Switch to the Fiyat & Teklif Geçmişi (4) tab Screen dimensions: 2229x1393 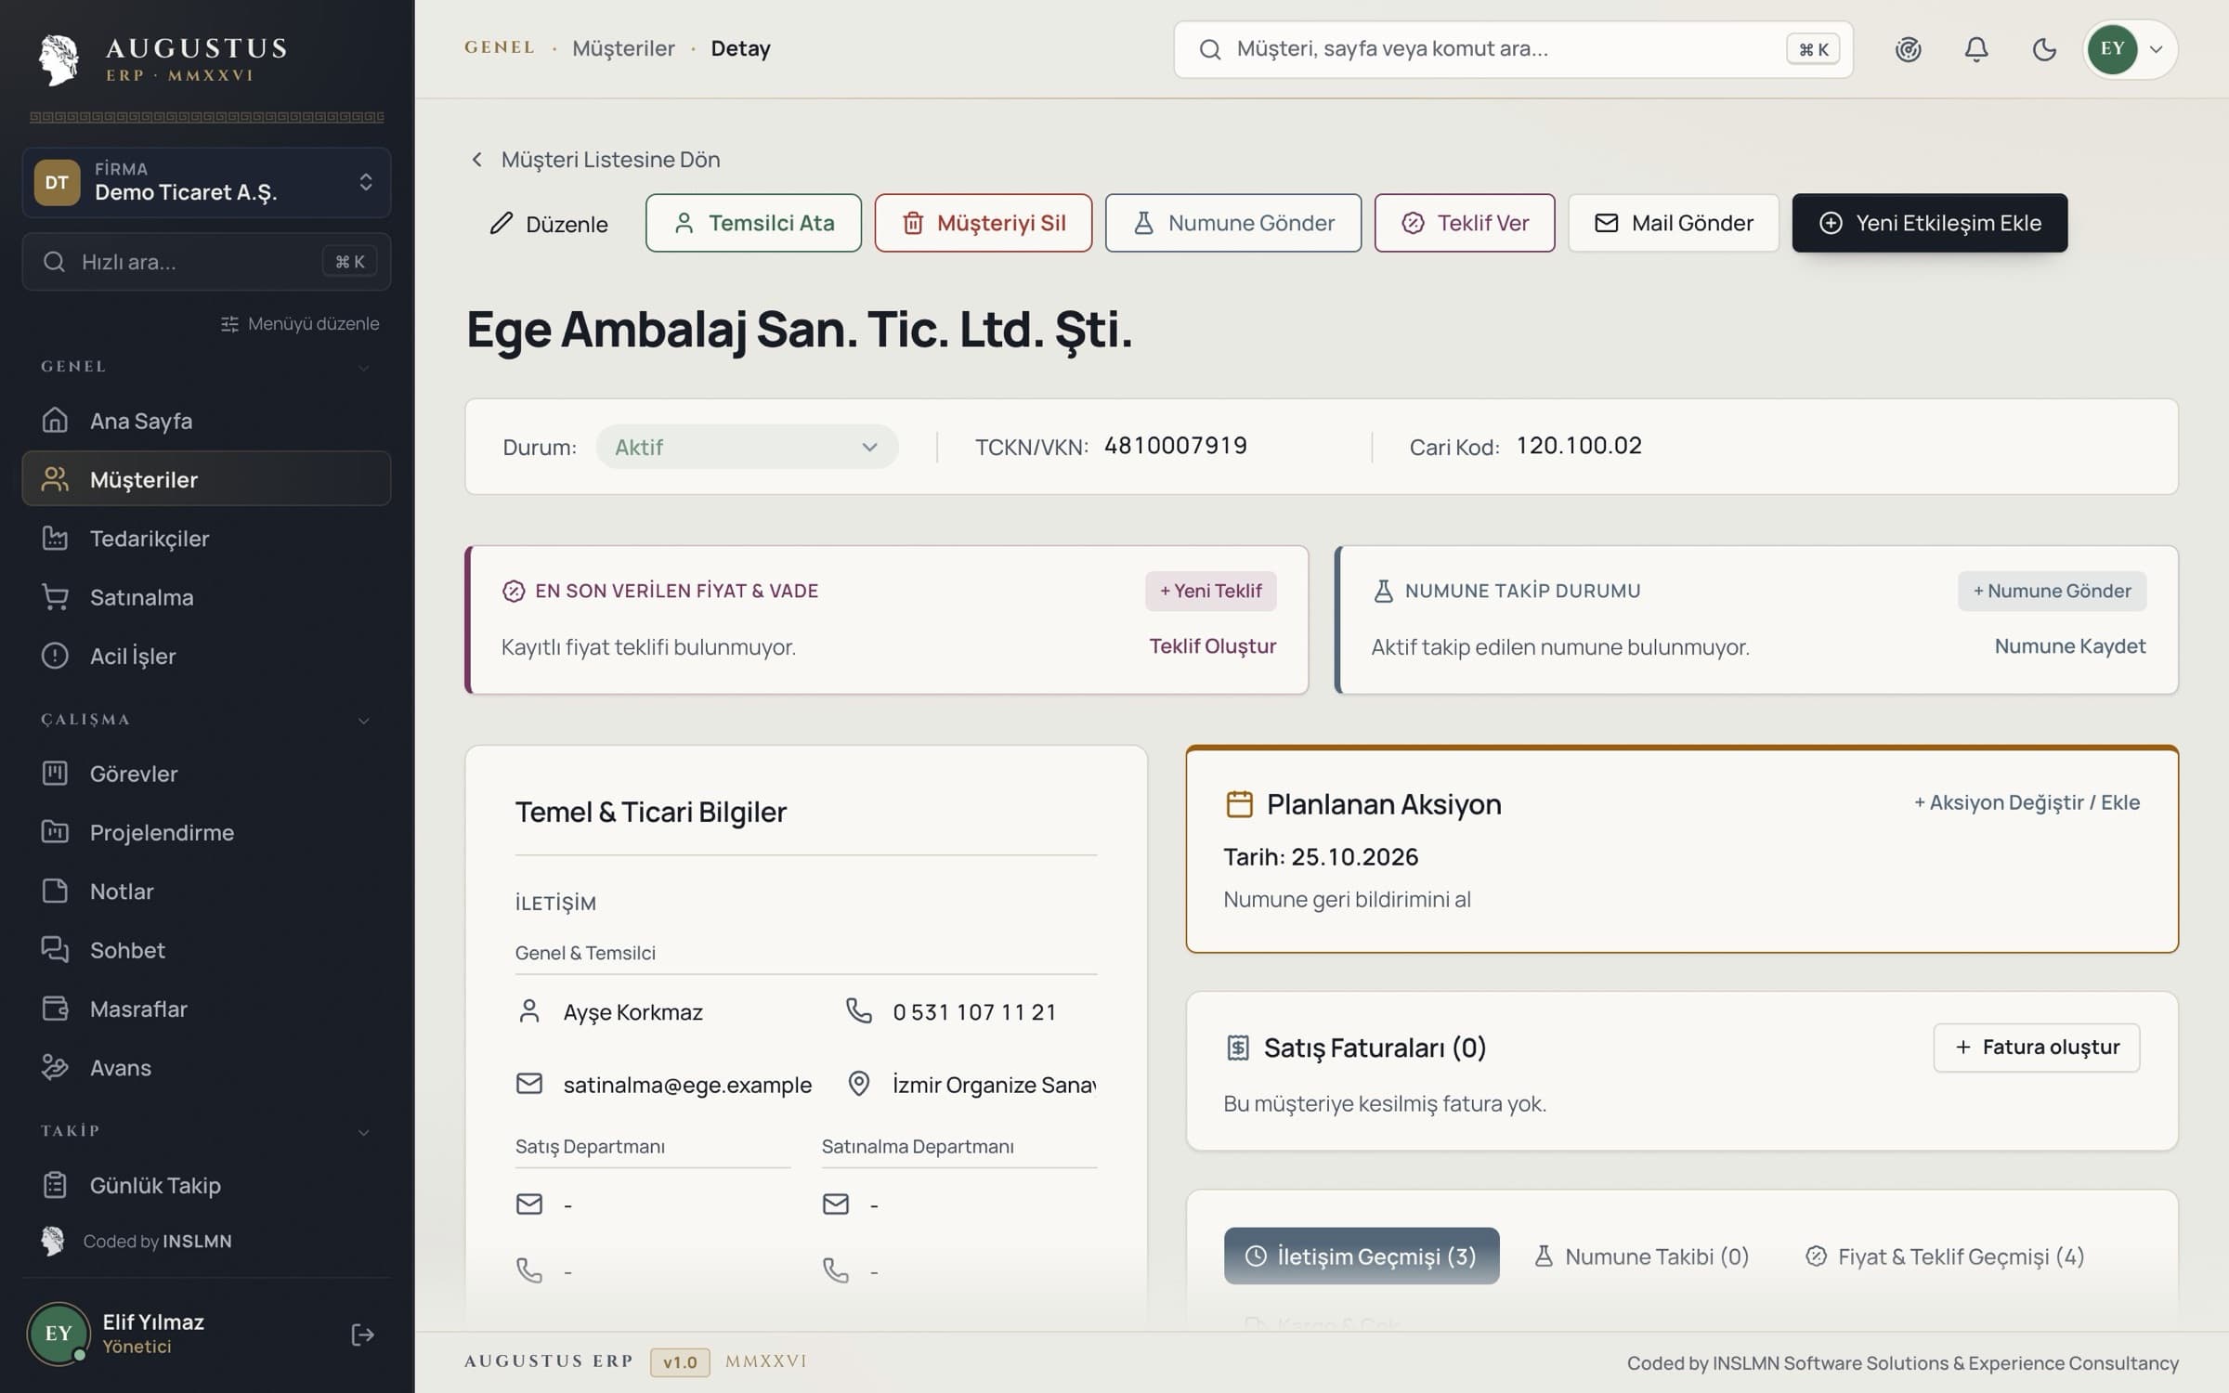(x=1946, y=1256)
